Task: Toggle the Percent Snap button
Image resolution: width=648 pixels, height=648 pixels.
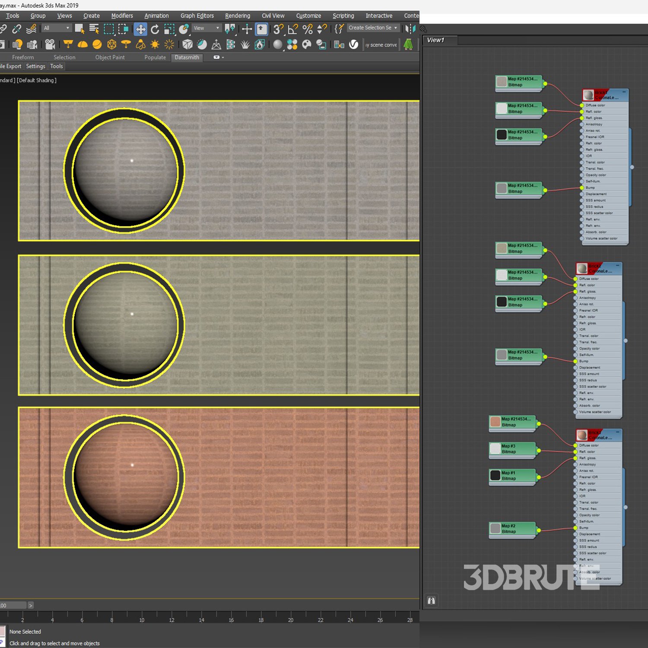Action: click(308, 29)
